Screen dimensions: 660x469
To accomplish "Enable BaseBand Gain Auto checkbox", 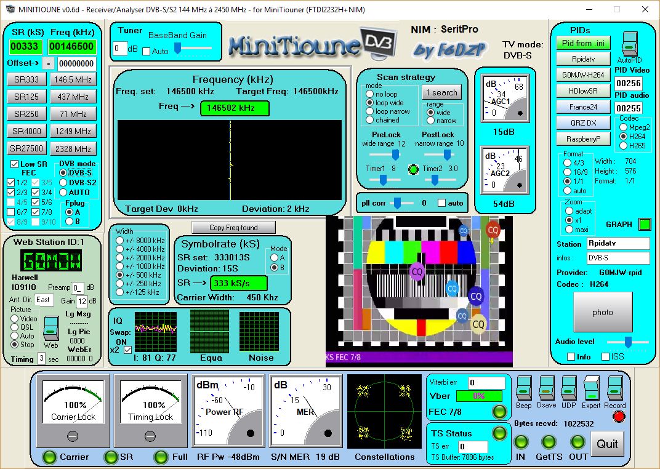I will pos(146,51).
